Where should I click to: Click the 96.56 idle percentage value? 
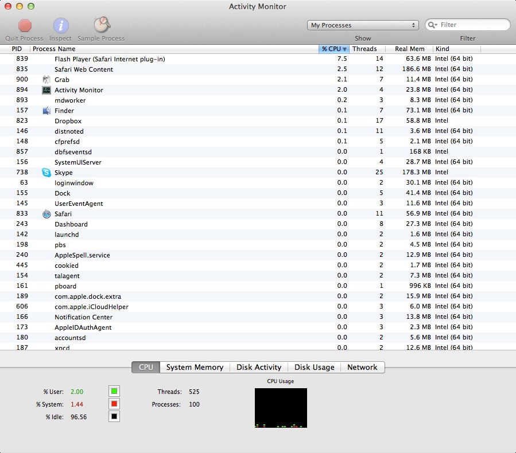[x=79, y=417]
